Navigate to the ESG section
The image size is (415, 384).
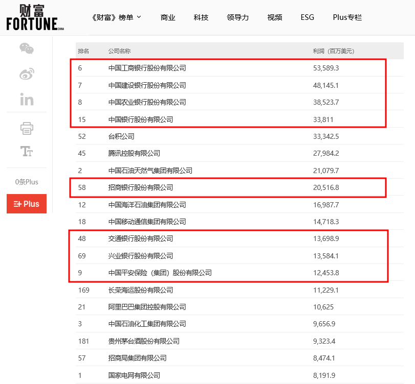[308, 17]
